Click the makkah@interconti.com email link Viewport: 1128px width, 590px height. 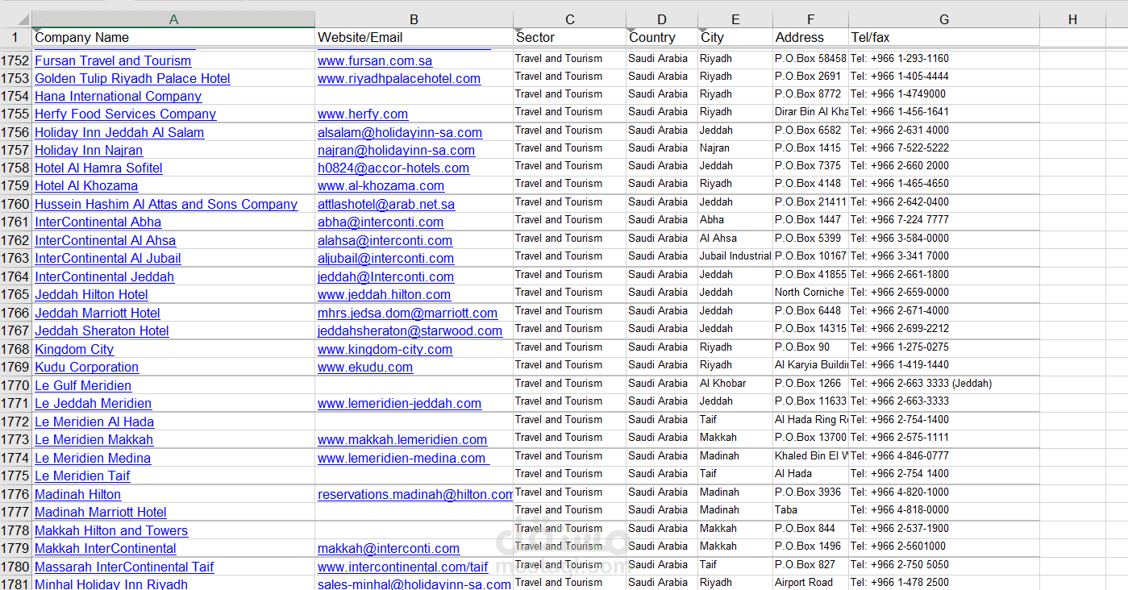click(x=389, y=549)
